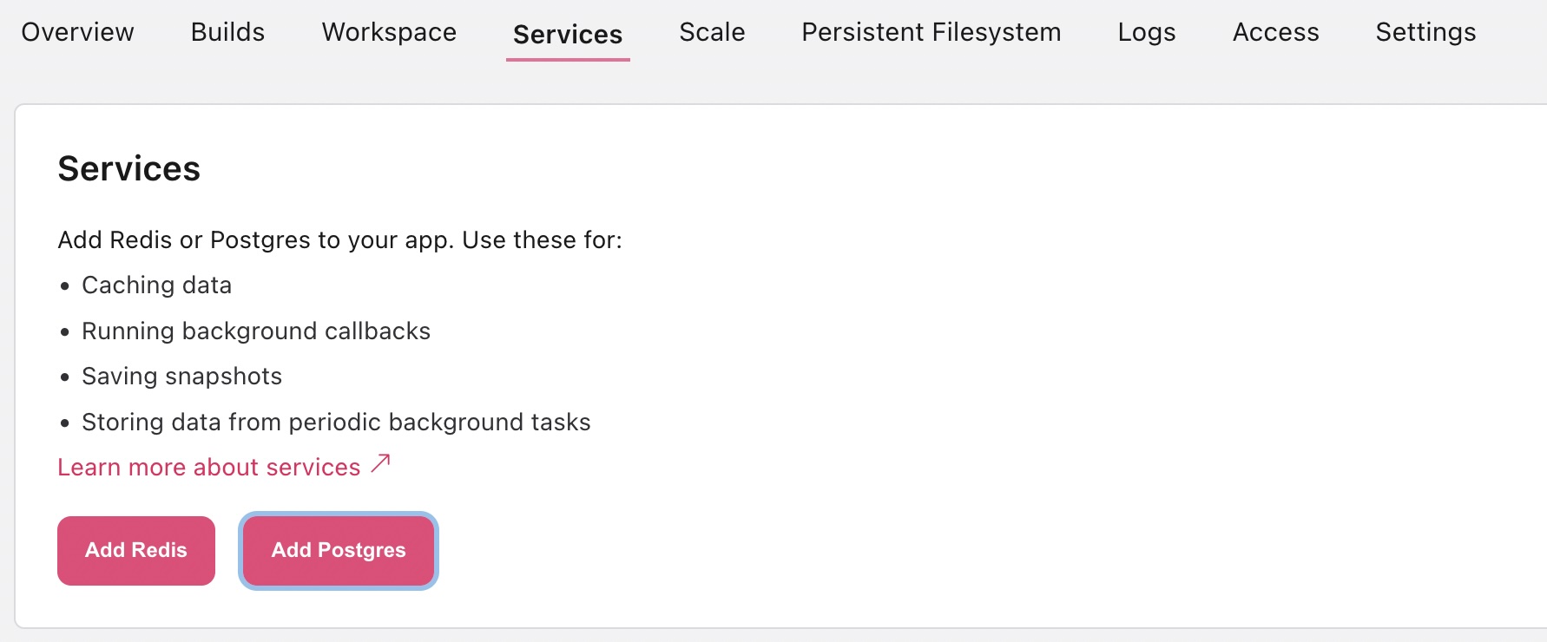Screen dimensions: 1547x642
Task: Go to the Workspace tab
Action: 388,33
